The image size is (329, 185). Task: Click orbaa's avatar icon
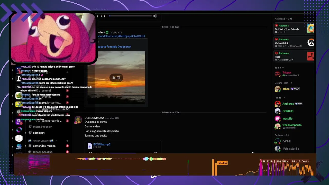click(x=277, y=89)
